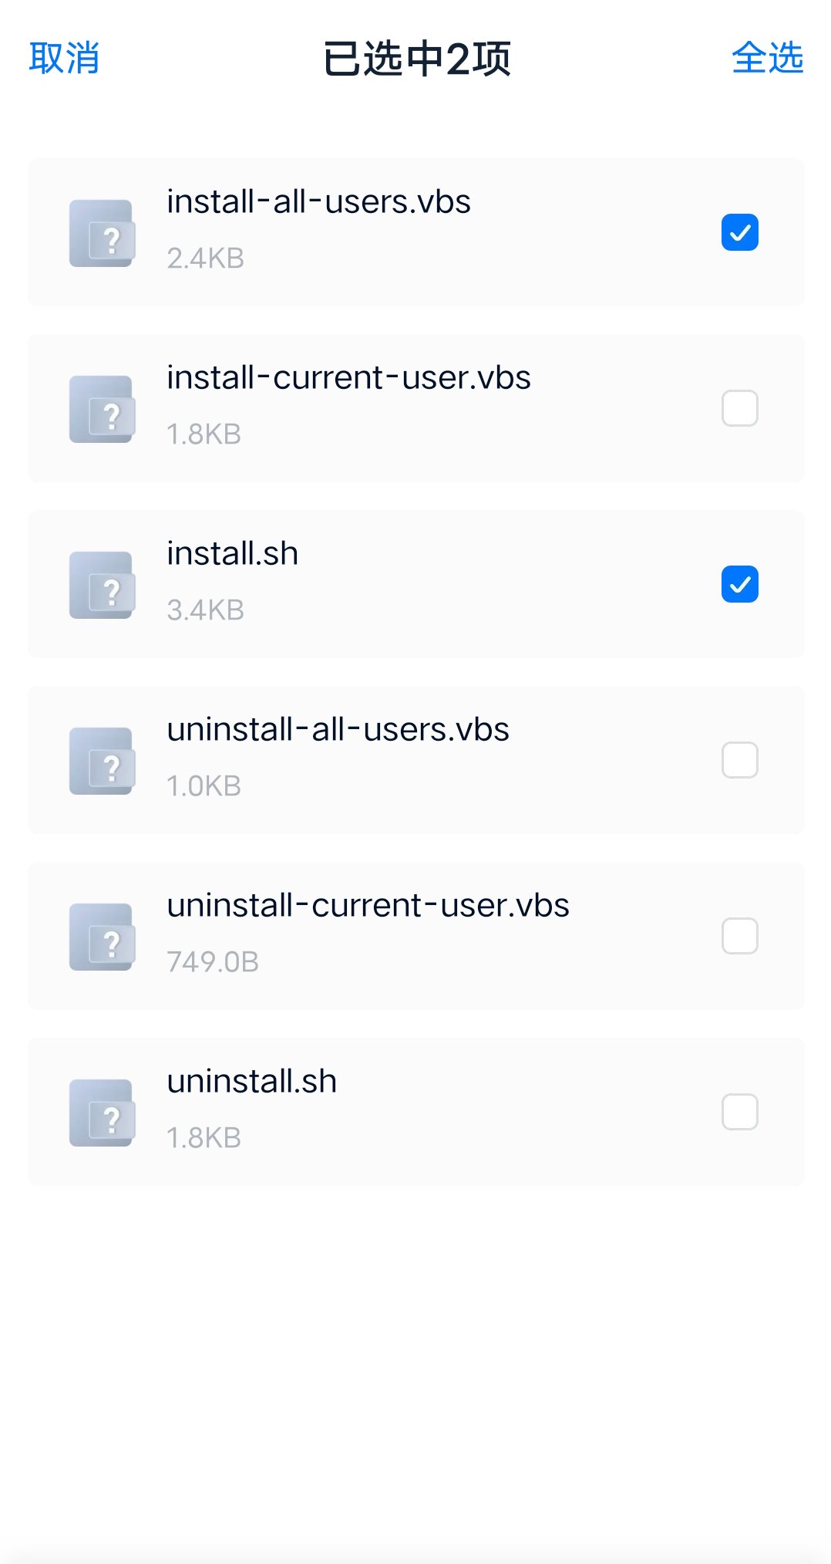Click the uninstall-current-user.vbs file name
The width and height of the screenshot is (831, 1564).
coord(368,906)
